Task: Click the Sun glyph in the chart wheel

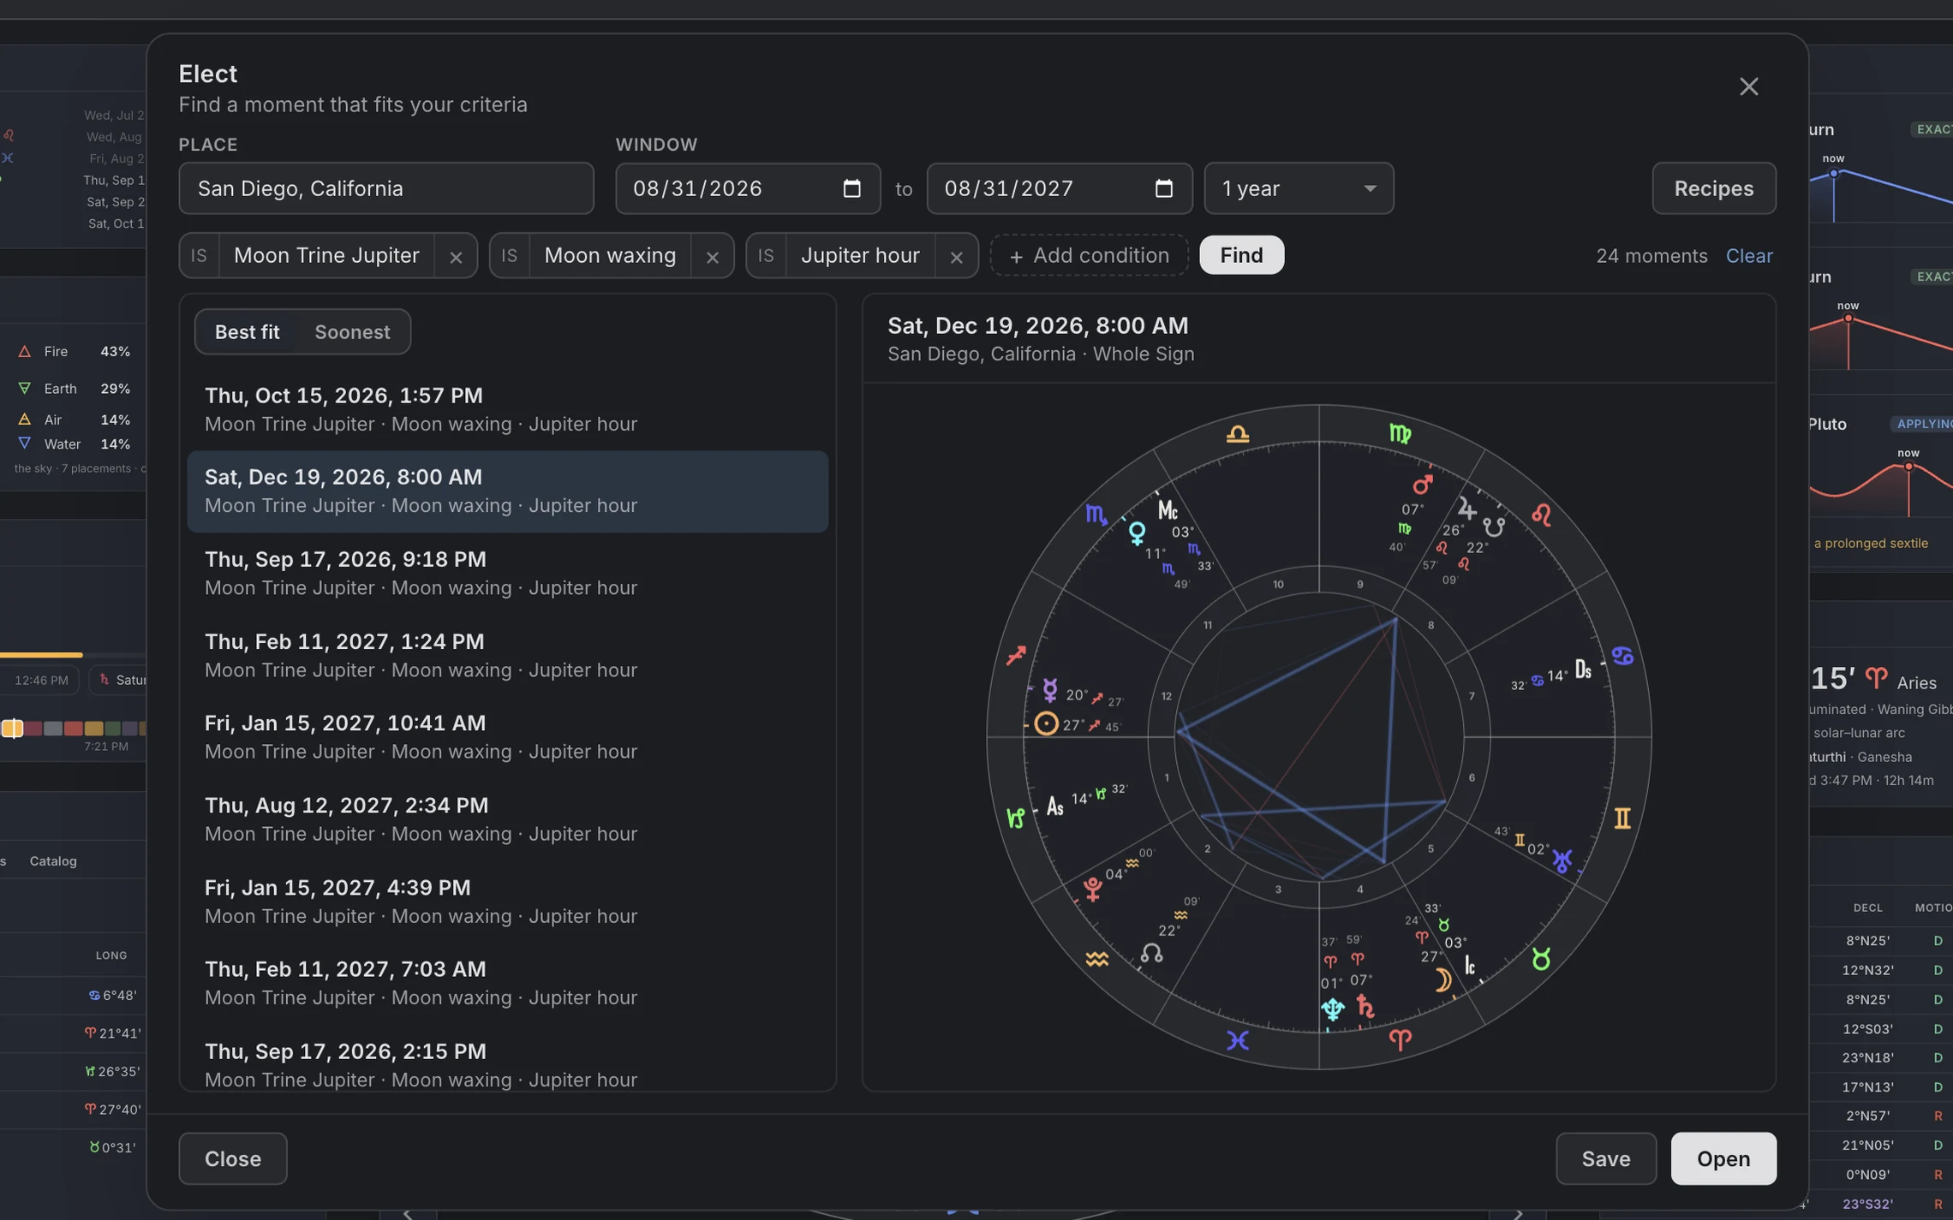Action: (1046, 724)
